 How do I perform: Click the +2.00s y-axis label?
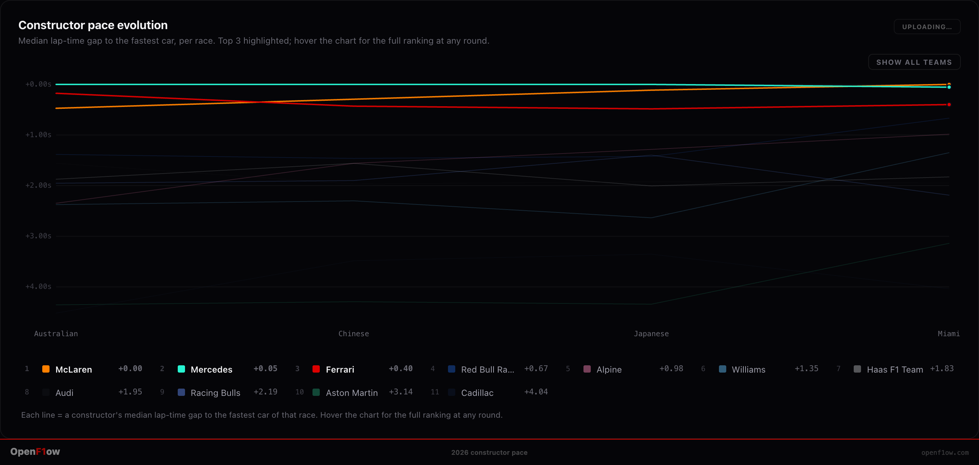click(x=38, y=185)
